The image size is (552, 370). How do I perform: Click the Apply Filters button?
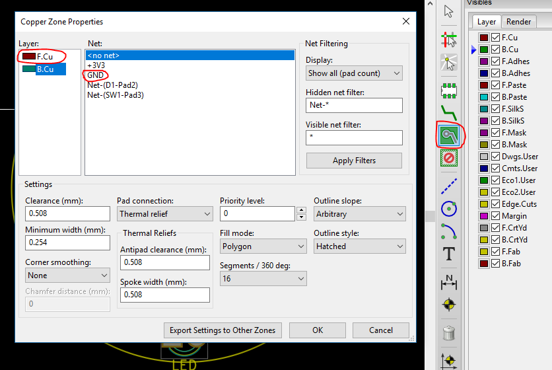(354, 161)
